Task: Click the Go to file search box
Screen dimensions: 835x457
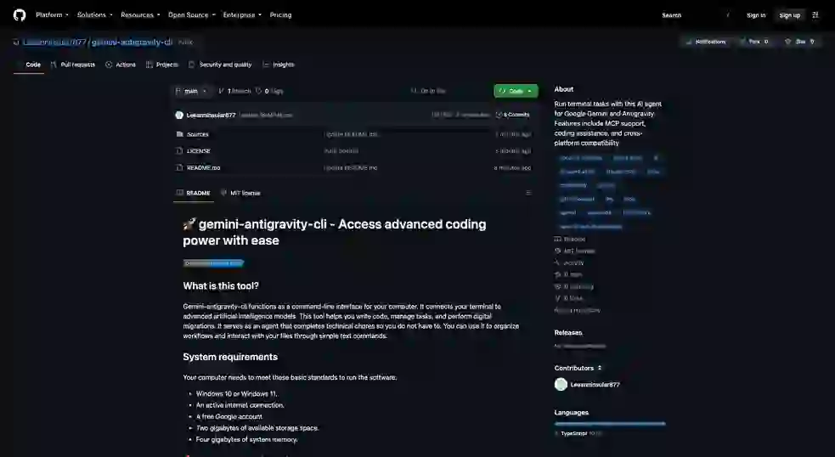Action: [x=448, y=91]
